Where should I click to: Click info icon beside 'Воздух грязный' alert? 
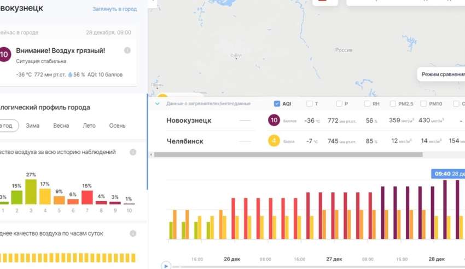point(127,50)
